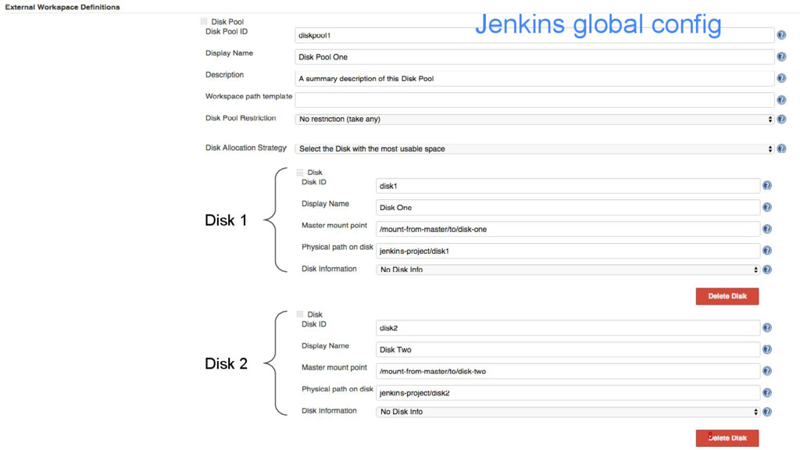Open help for Disk One display name
Image resolution: width=800 pixels, height=450 pixels.
(x=767, y=207)
